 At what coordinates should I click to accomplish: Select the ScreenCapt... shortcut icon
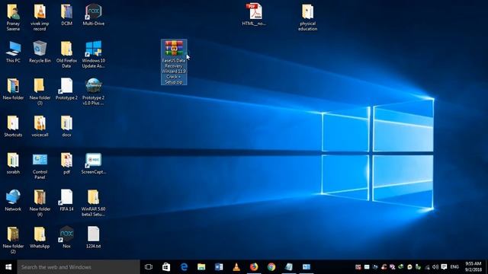[93, 163]
